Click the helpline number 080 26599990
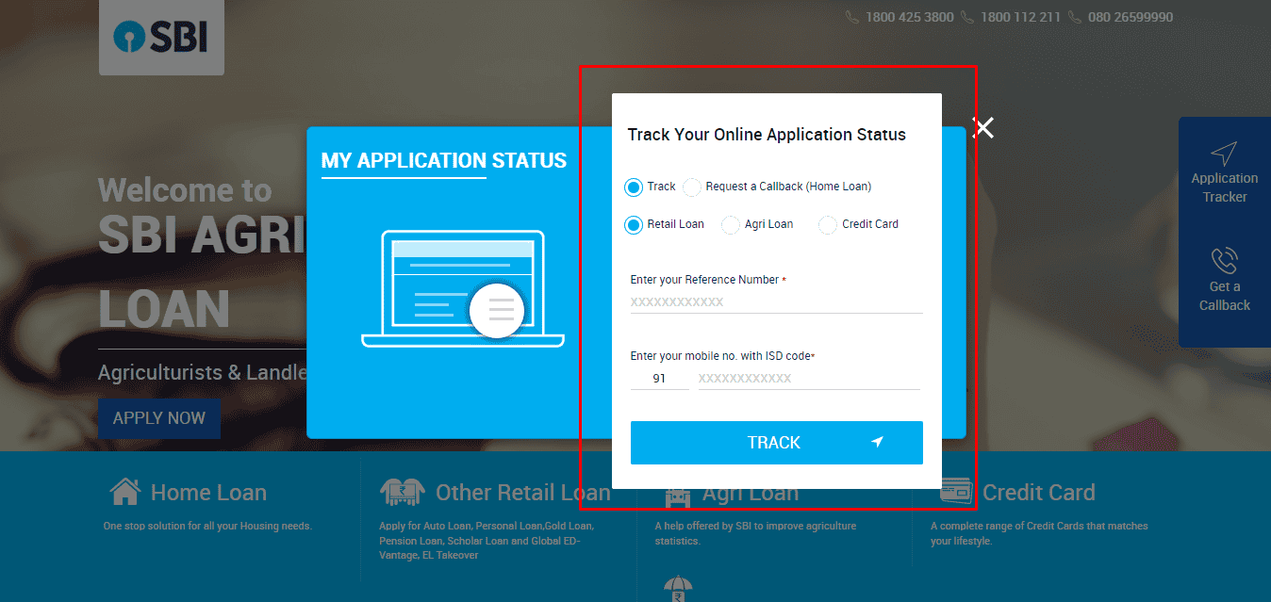 click(1131, 16)
